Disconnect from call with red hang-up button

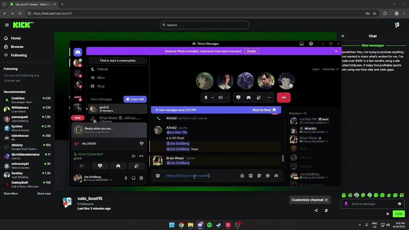pyautogui.click(x=284, y=97)
